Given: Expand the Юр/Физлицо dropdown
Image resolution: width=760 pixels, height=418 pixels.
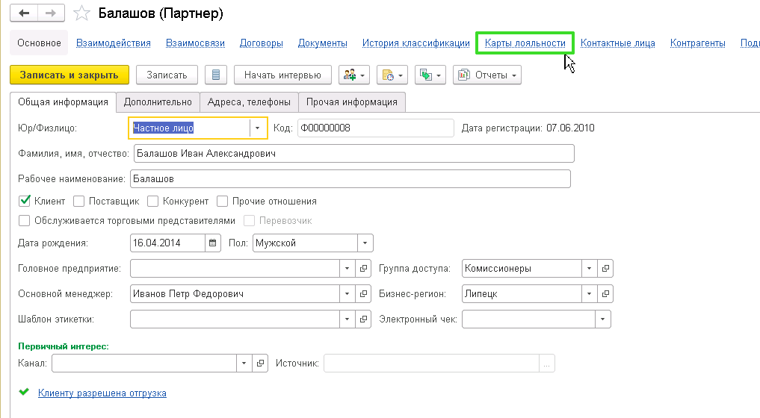Looking at the screenshot, I should 257,128.
